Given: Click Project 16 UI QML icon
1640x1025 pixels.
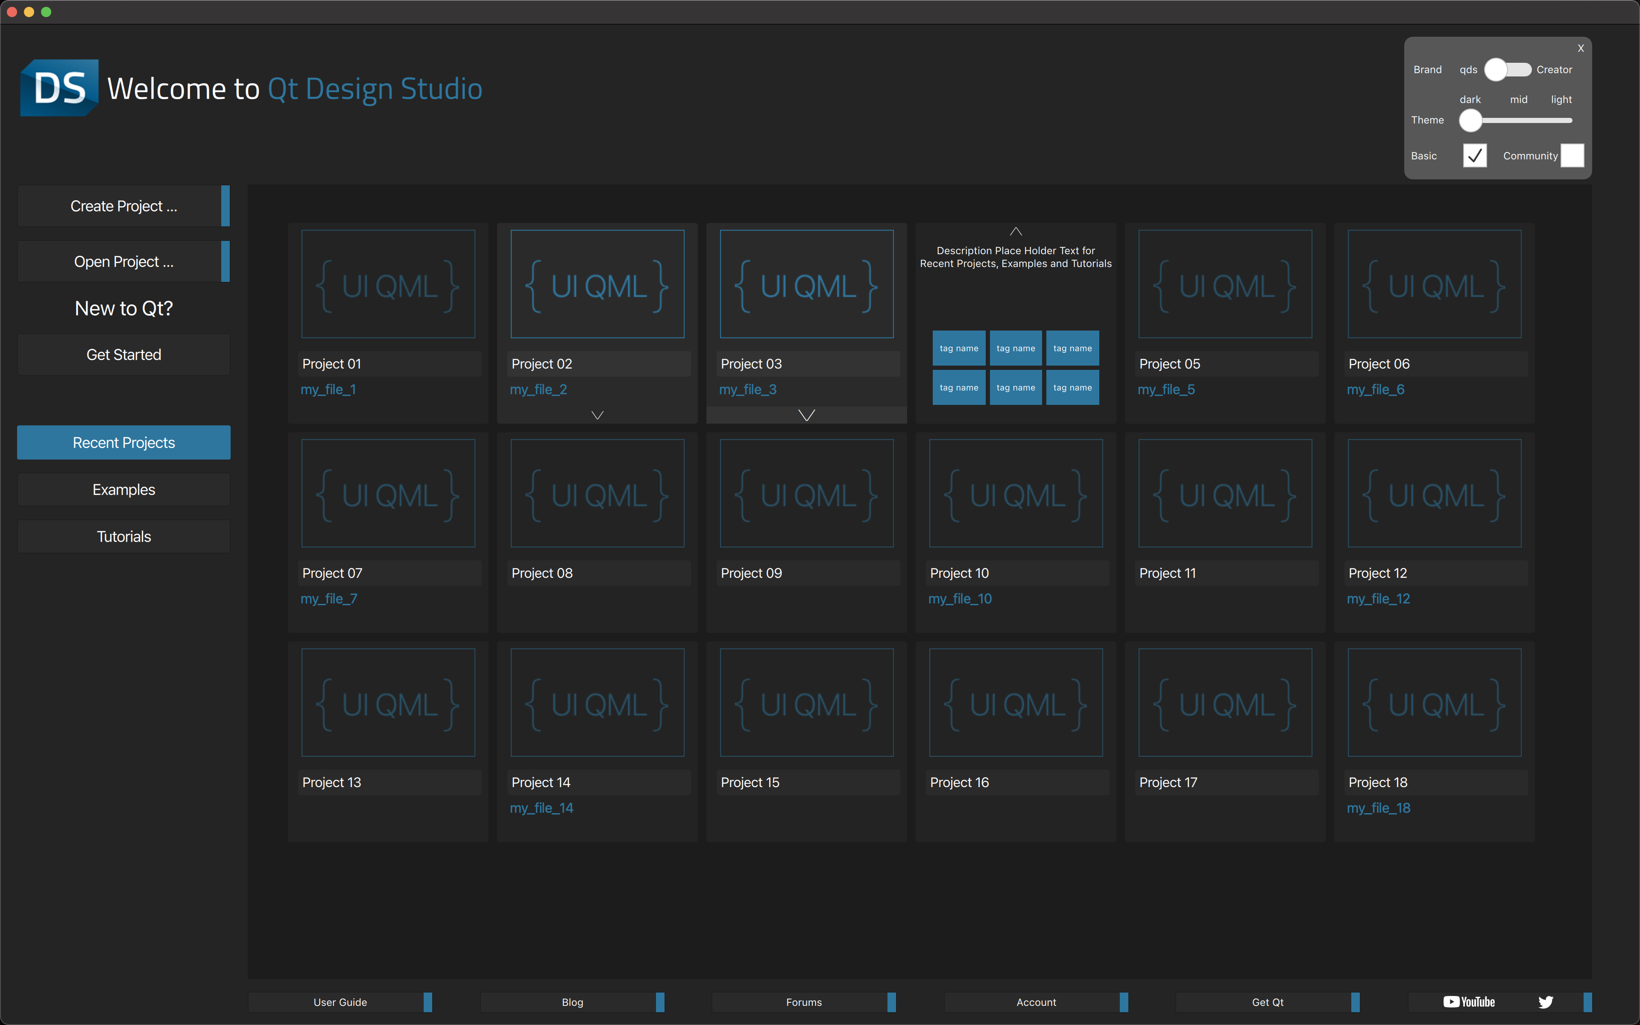Looking at the screenshot, I should pyautogui.click(x=1015, y=702).
